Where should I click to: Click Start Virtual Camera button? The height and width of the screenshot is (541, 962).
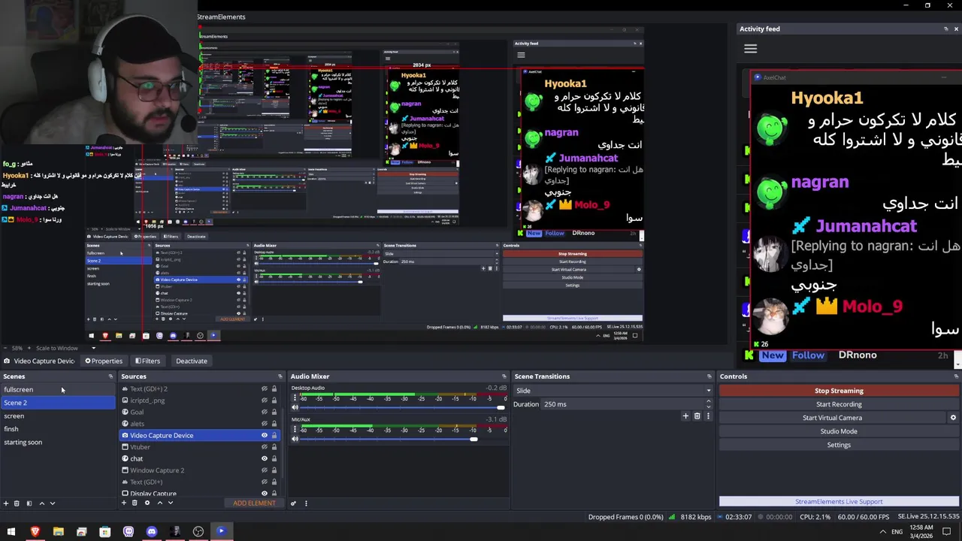click(x=832, y=418)
